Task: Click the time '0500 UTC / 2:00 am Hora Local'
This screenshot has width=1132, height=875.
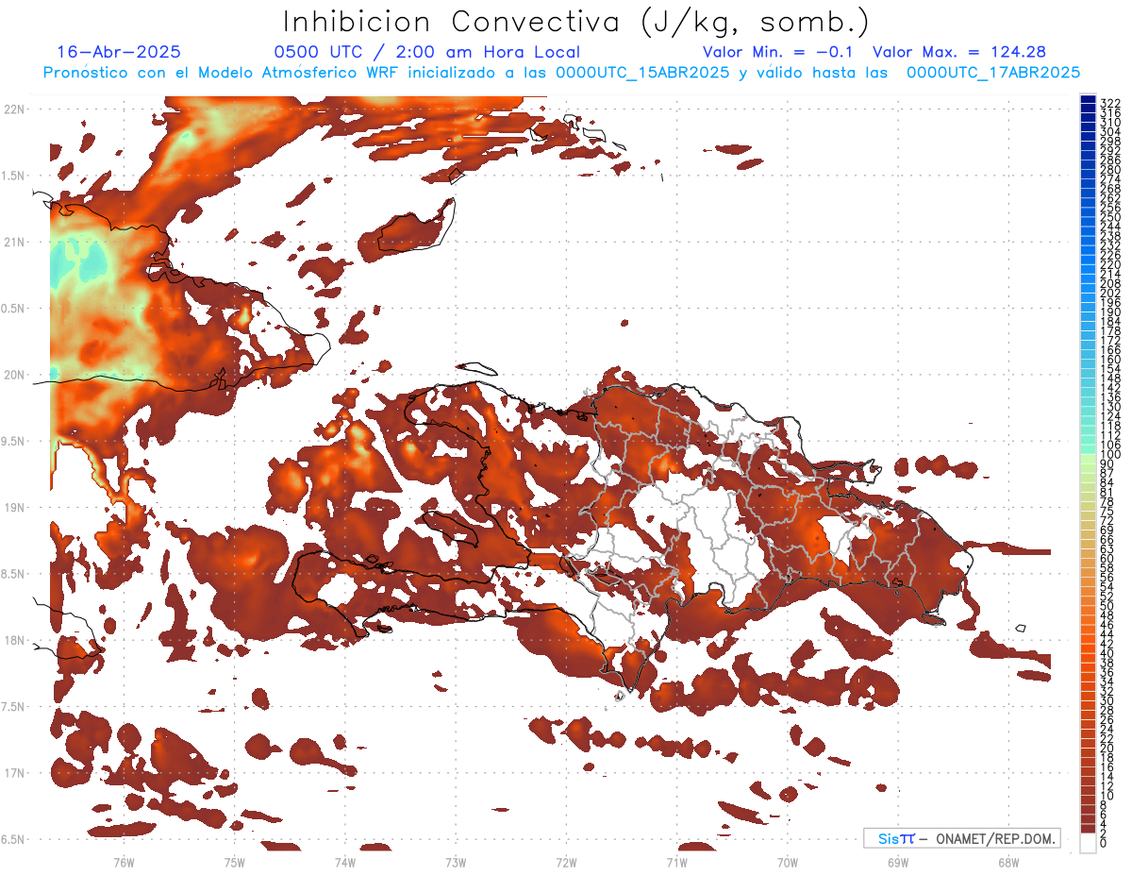Action: pos(427,52)
